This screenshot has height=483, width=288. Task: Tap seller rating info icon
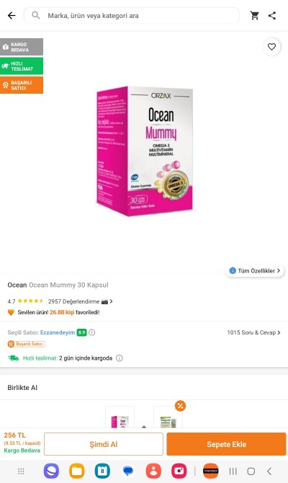pyautogui.click(x=91, y=332)
